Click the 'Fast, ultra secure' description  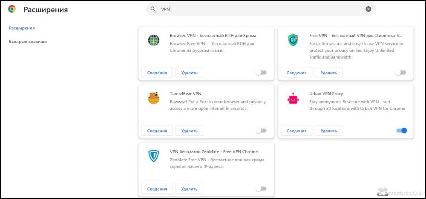pos(357,50)
